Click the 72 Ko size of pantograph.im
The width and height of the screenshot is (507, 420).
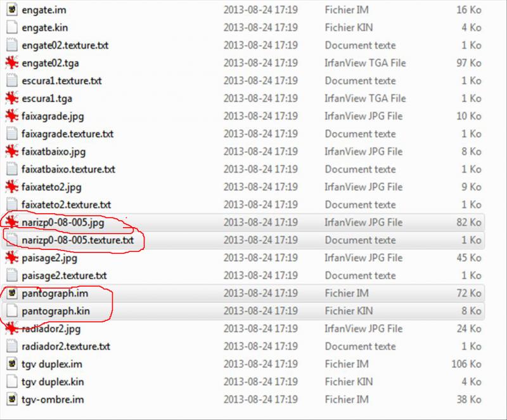coord(469,293)
